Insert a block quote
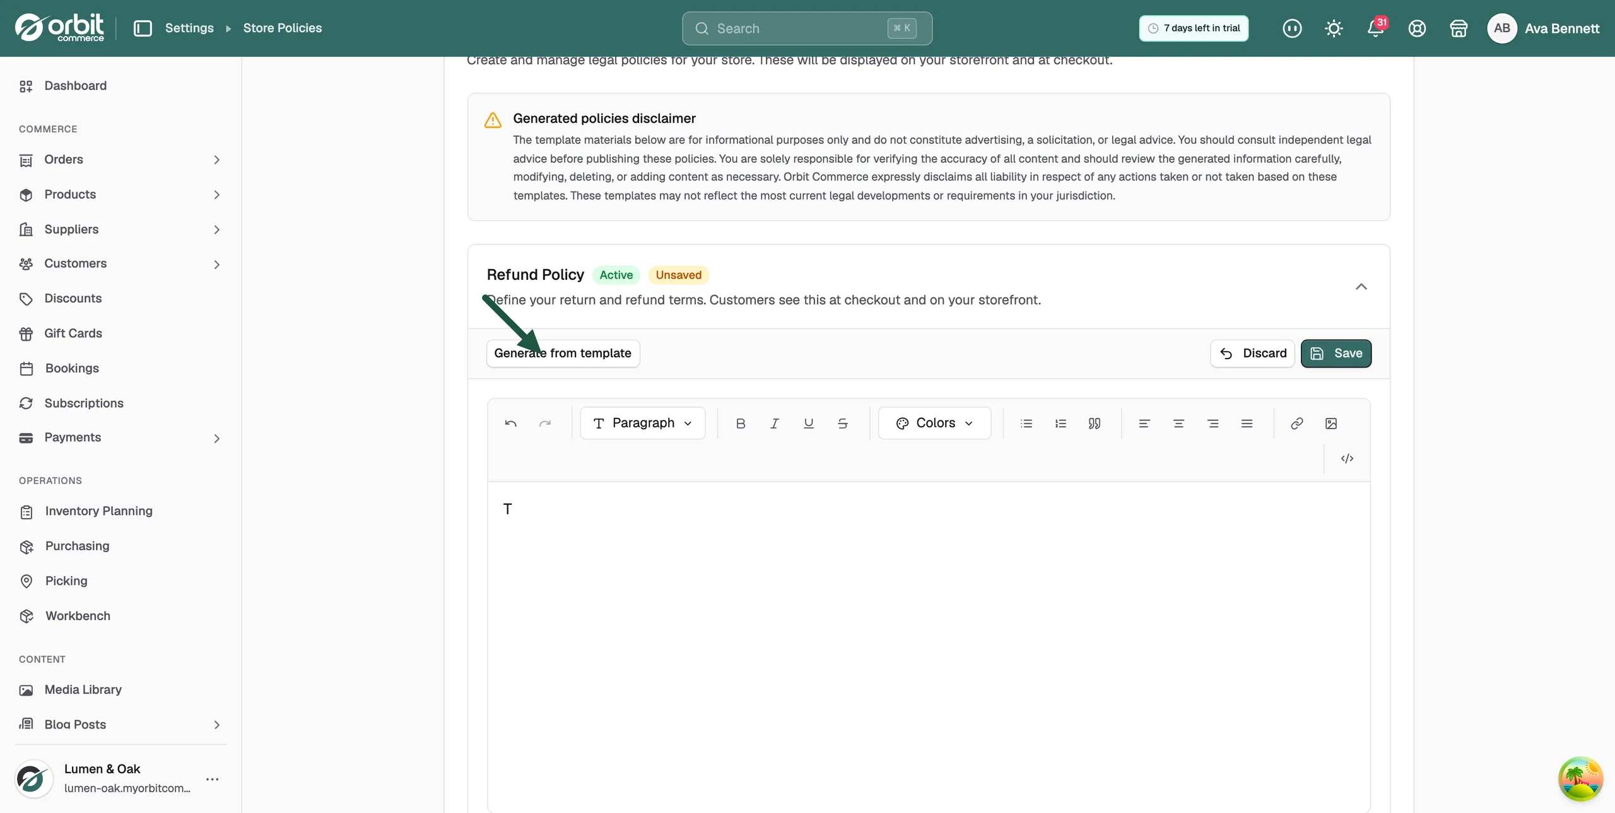 point(1095,424)
